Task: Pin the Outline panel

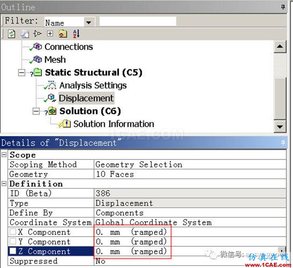Action: [x=283, y=7]
